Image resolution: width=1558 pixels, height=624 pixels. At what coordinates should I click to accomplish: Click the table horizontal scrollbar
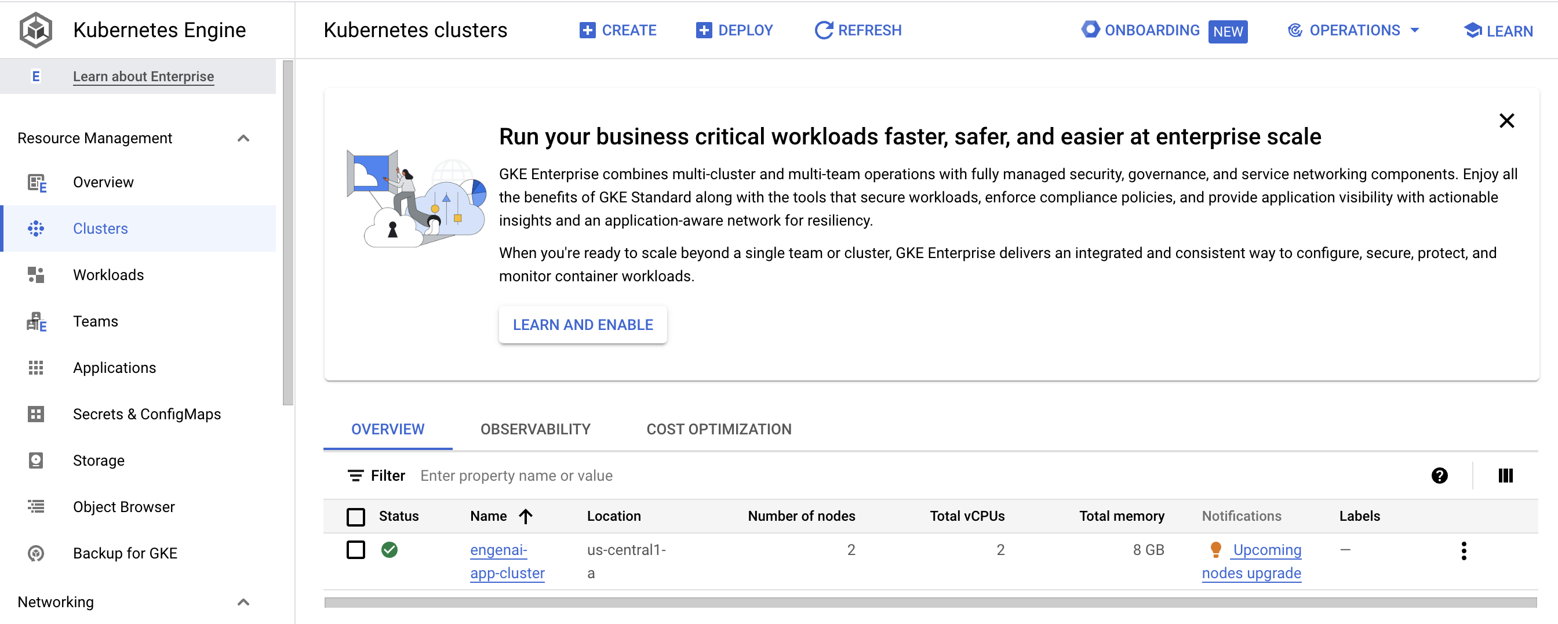click(930, 602)
